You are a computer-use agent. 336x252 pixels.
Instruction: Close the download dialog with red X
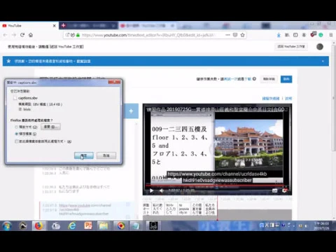click(114, 82)
